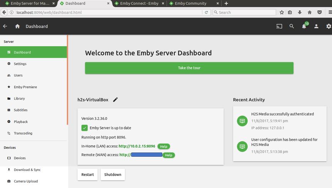This screenshot has width=332, height=188.
Task: Click the Library folder icon
Action: [9, 98]
